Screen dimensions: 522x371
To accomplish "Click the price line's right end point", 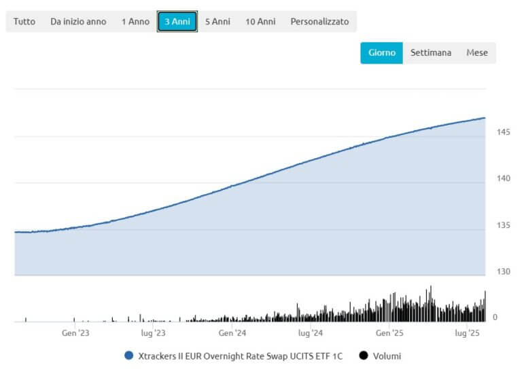I will click(x=485, y=118).
